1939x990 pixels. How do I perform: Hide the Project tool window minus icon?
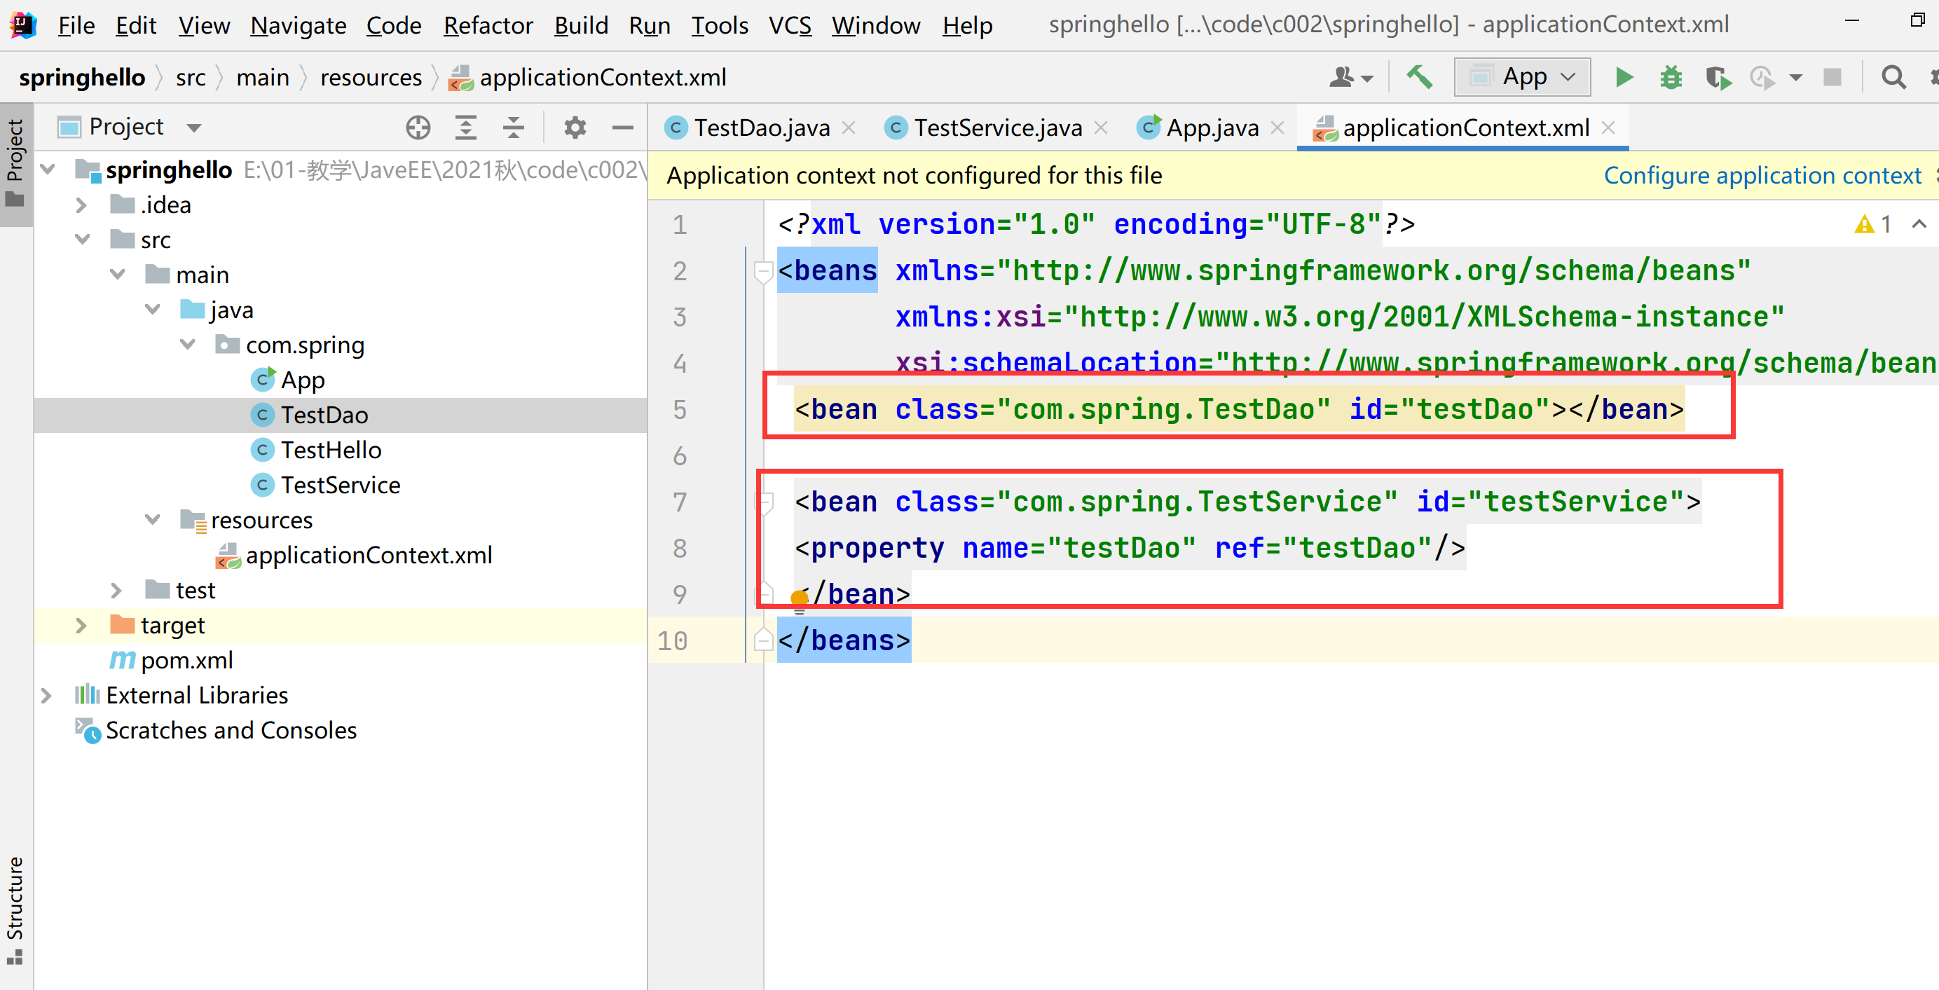coord(622,128)
